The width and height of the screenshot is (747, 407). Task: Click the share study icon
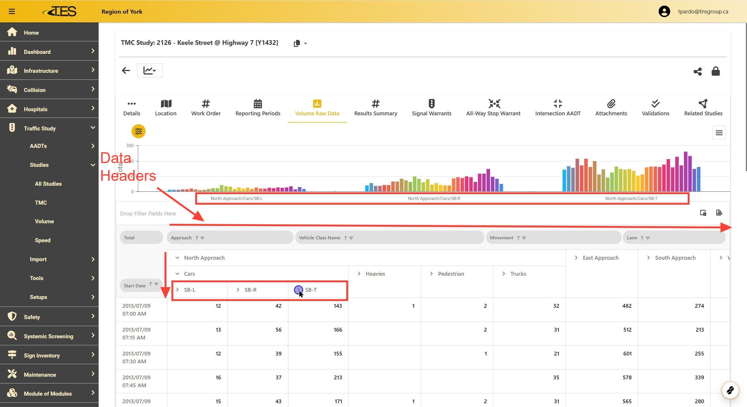[697, 71]
